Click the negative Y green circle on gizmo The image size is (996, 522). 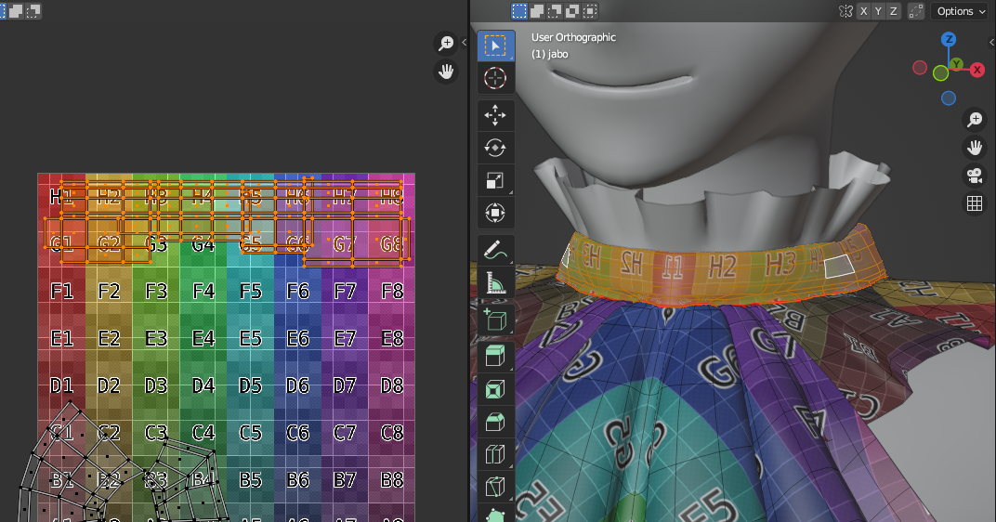point(941,73)
